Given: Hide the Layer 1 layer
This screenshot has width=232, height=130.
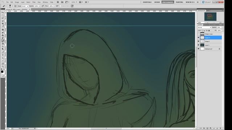Looking at the screenshot, I should pyautogui.click(x=199, y=45).
